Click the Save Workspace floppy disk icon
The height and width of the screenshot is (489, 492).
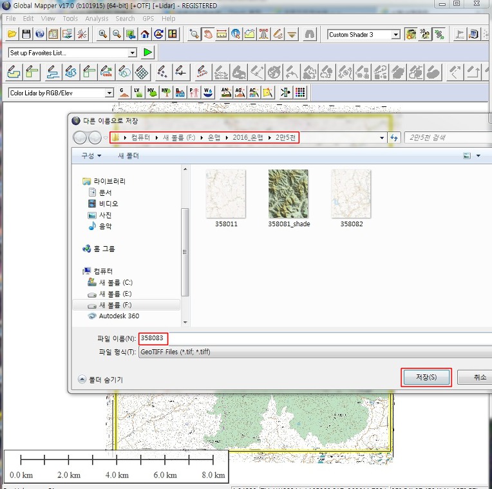(26, 34)
